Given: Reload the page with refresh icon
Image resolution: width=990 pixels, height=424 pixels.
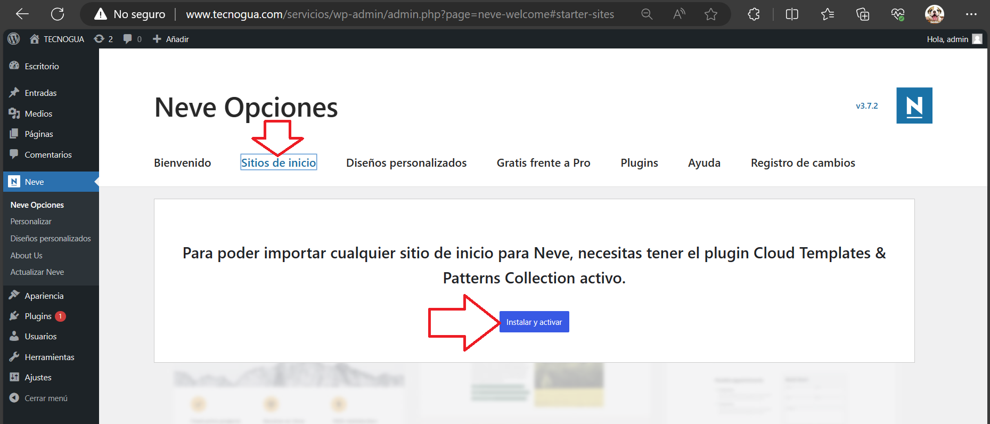Looking at the screenshot, I should (58, 14).
